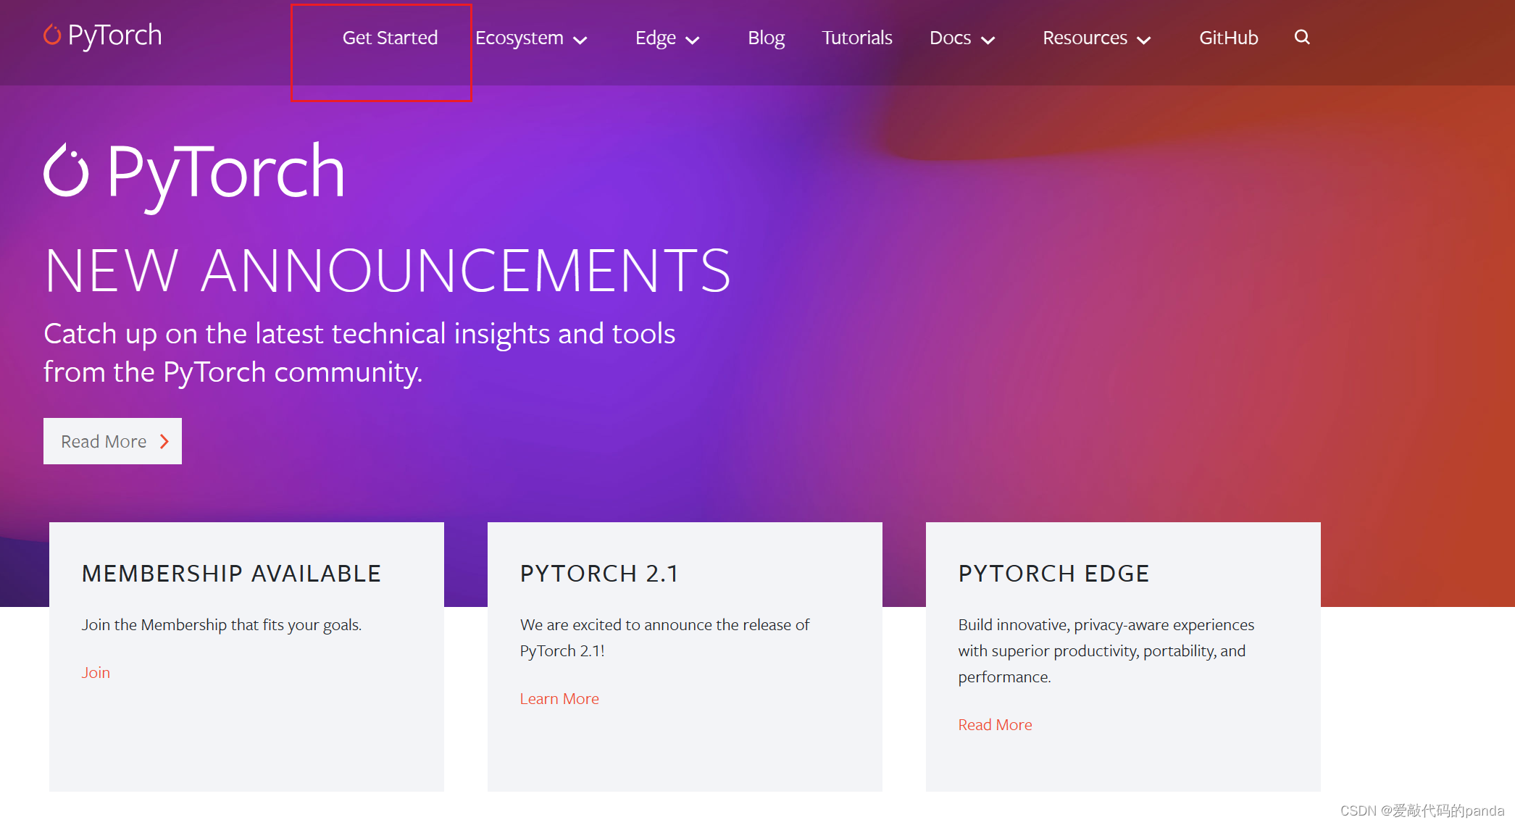Click the PyTorch Edge card title

tap(1053, 574)
